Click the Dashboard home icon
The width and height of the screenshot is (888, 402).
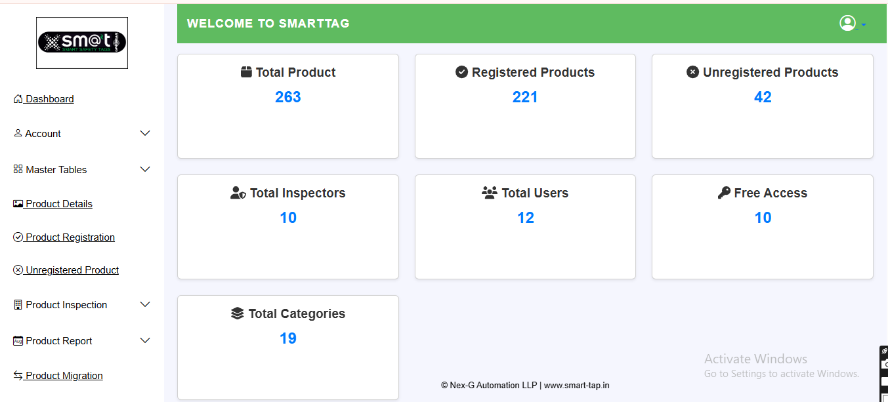click(18, 99)
